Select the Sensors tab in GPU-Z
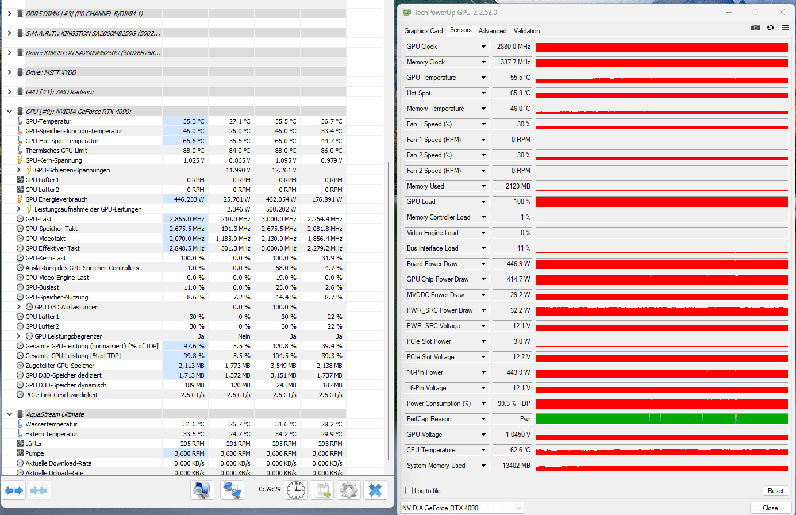The width and height of the screenshot is (796, 515). pos(460,30)
